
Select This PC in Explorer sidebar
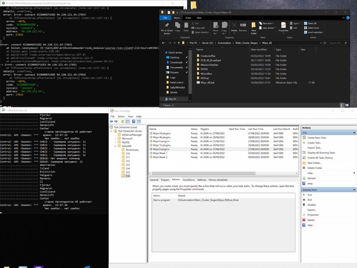173,99
